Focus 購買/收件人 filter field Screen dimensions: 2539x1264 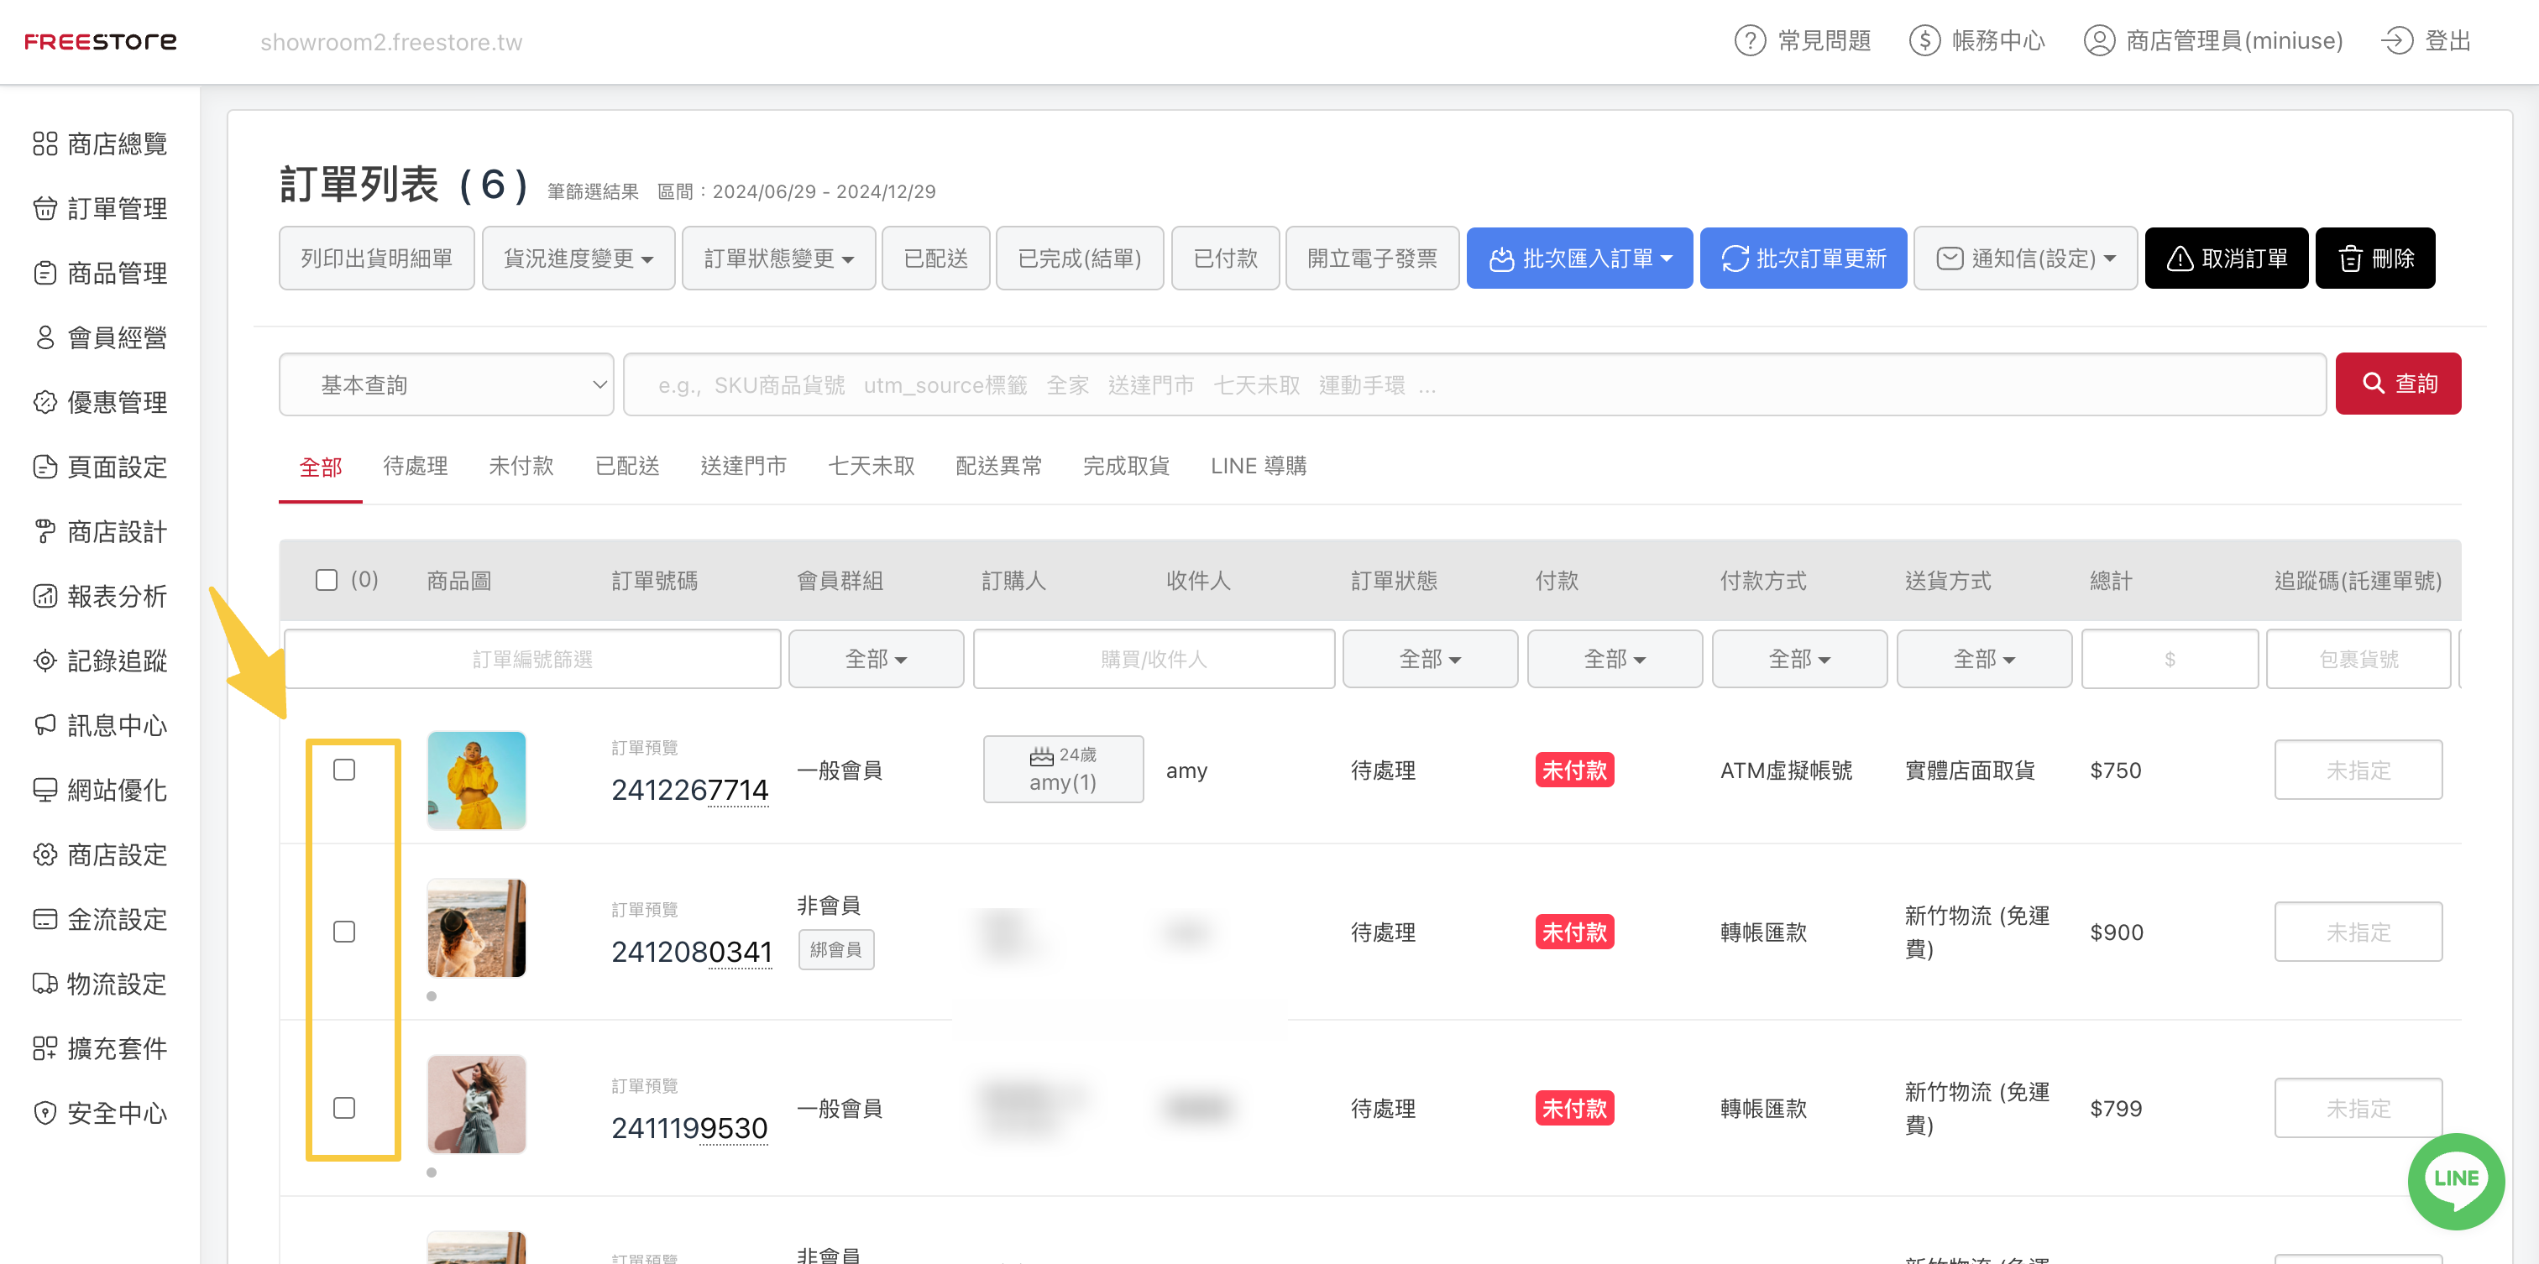tap(1154, 659)
